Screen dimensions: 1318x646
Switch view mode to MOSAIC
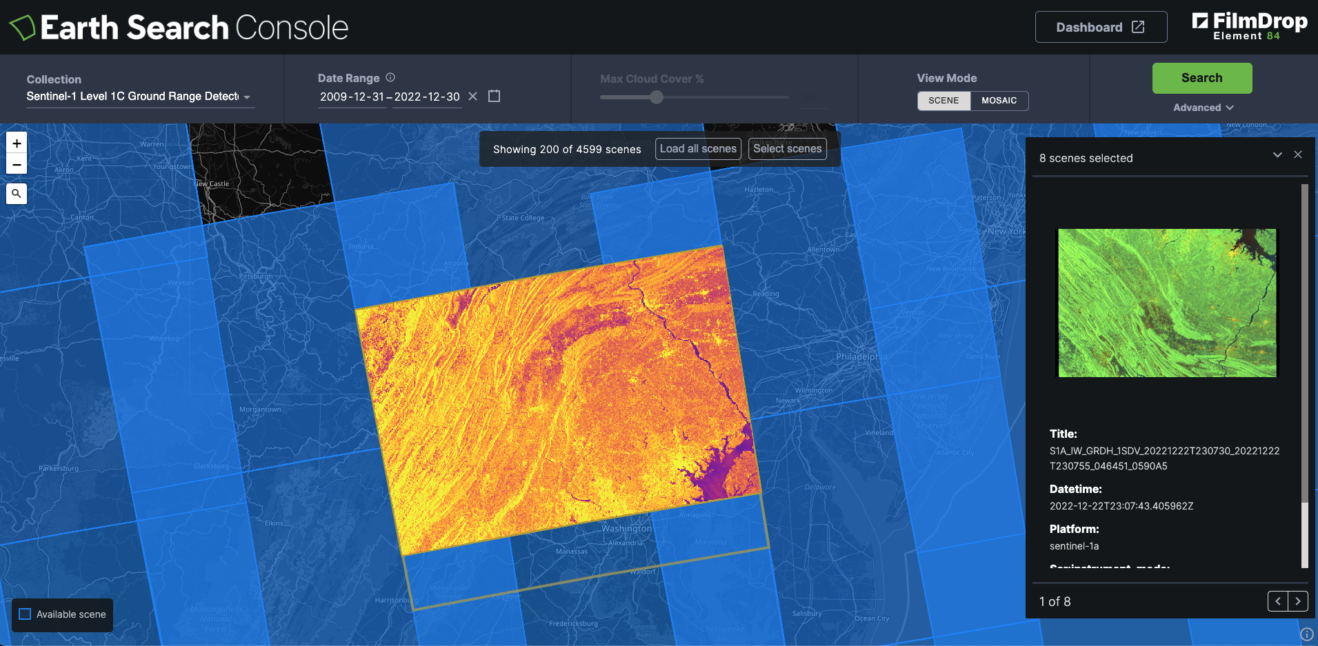coord(999,101)
